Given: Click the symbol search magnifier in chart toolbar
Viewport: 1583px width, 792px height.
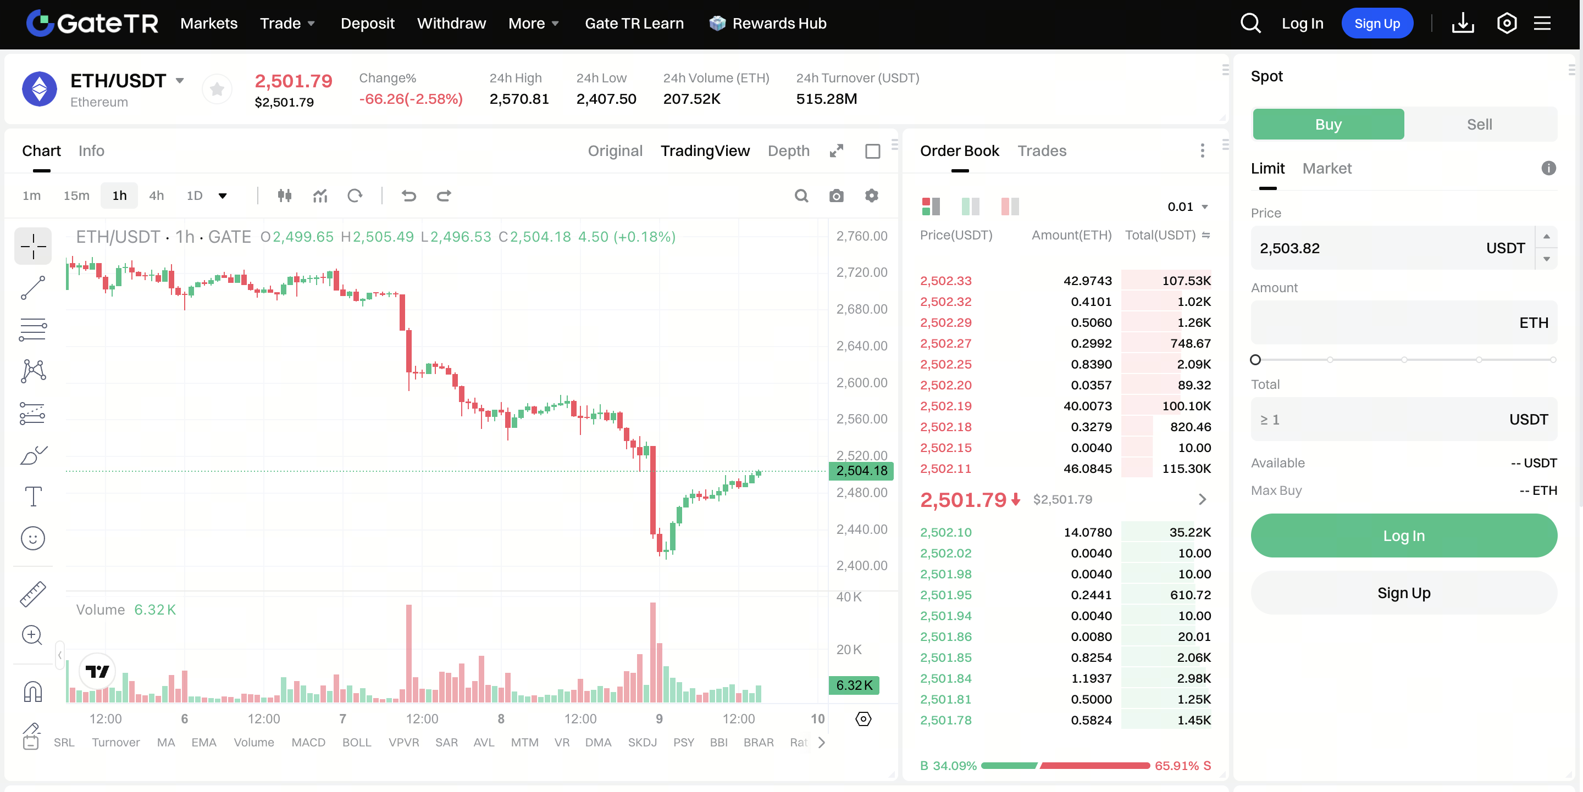Looking at the screenshot, I should coord(801,196).
